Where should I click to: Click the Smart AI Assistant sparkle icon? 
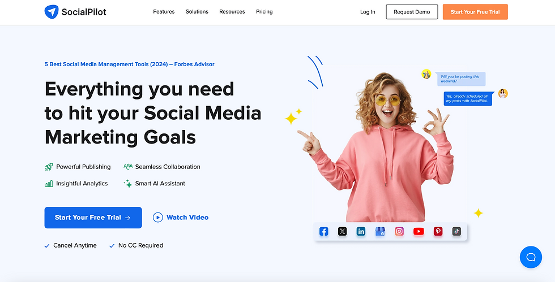coord(128,184)
